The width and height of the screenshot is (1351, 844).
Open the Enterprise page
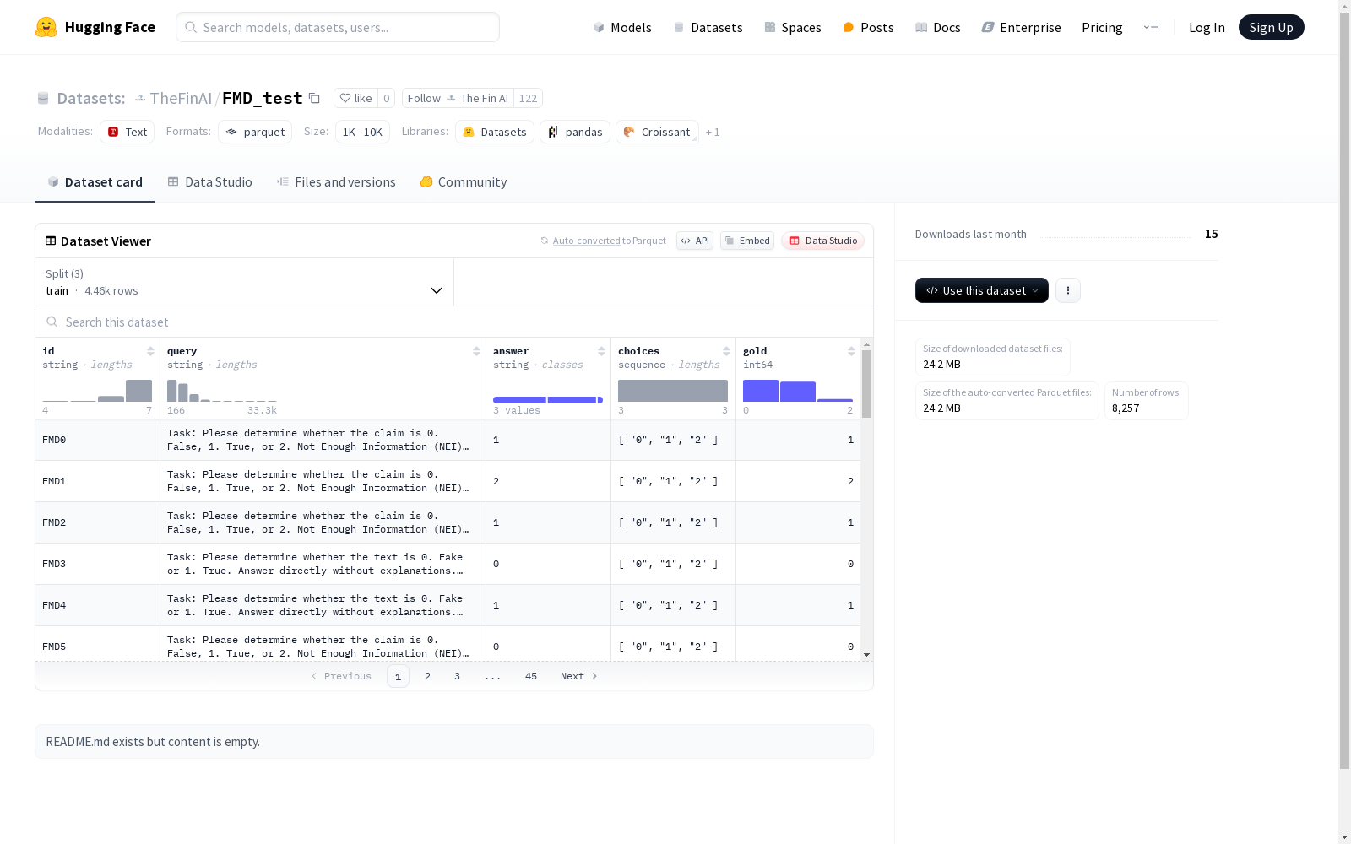(1022, 27)
